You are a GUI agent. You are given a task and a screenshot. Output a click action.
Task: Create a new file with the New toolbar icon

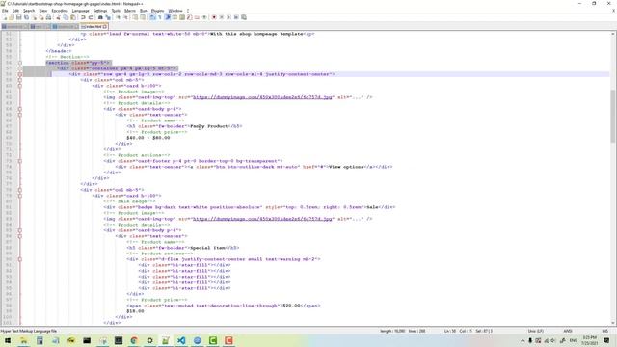click(4, 17)
